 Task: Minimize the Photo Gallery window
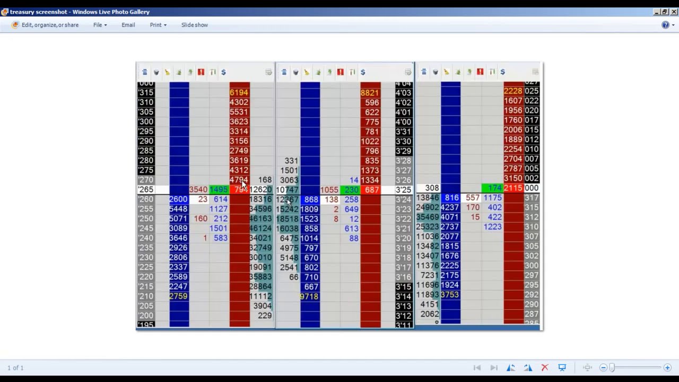coord(656,12)
